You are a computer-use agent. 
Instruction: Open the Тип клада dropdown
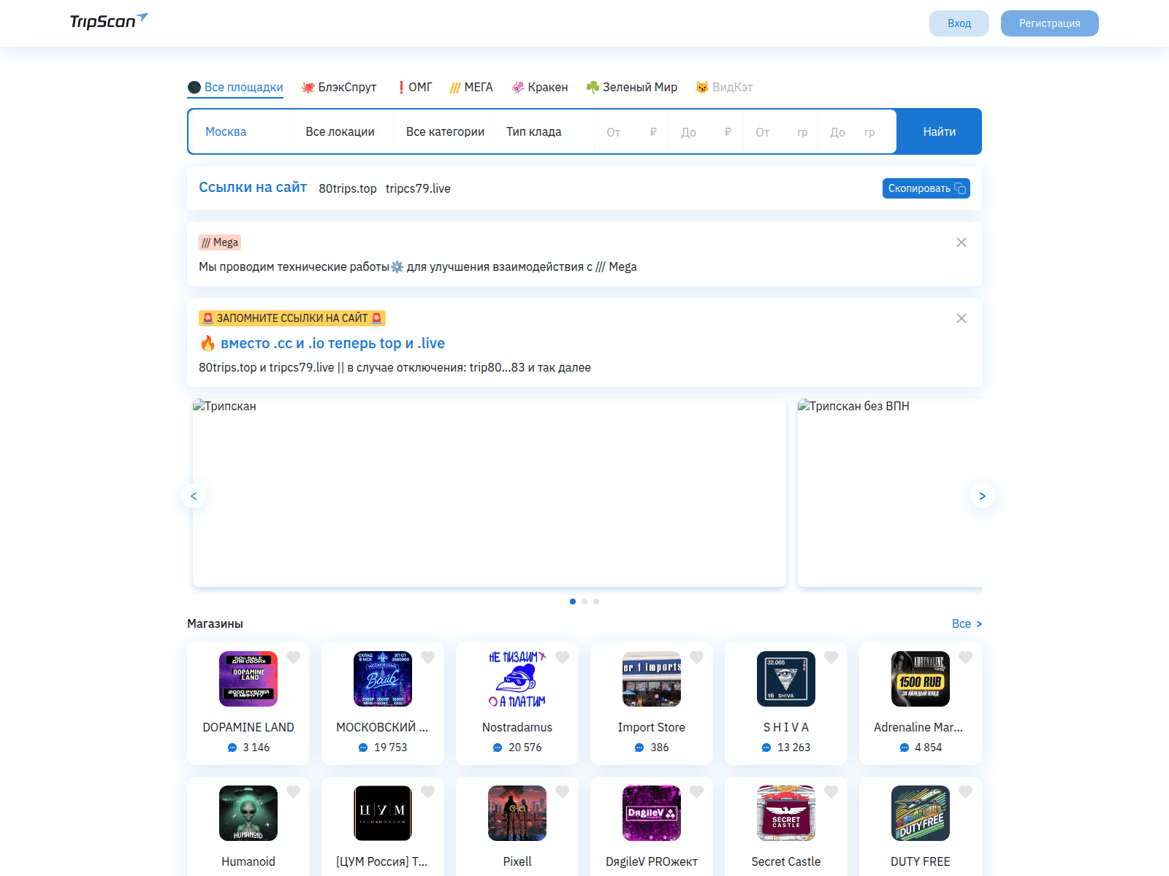544,131
